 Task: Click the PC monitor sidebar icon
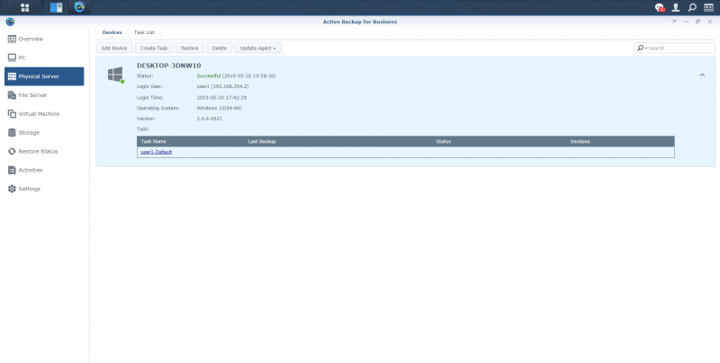[12, 58]
